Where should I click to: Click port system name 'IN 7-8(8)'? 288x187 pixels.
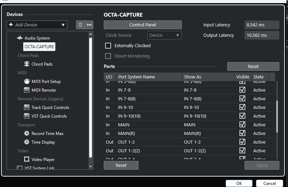click(127, 99)
